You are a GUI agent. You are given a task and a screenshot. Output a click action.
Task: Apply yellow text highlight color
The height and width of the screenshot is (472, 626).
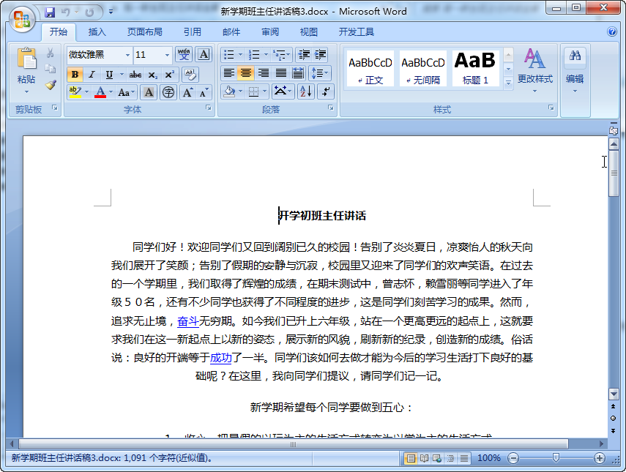pos(75,92)
